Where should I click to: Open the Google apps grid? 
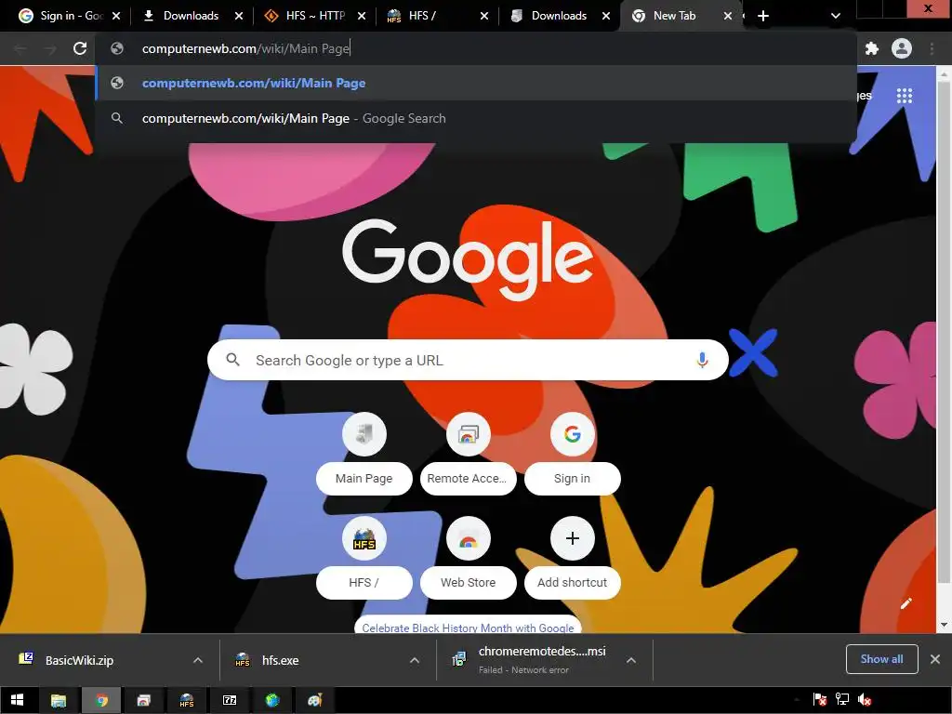point(905,96)
